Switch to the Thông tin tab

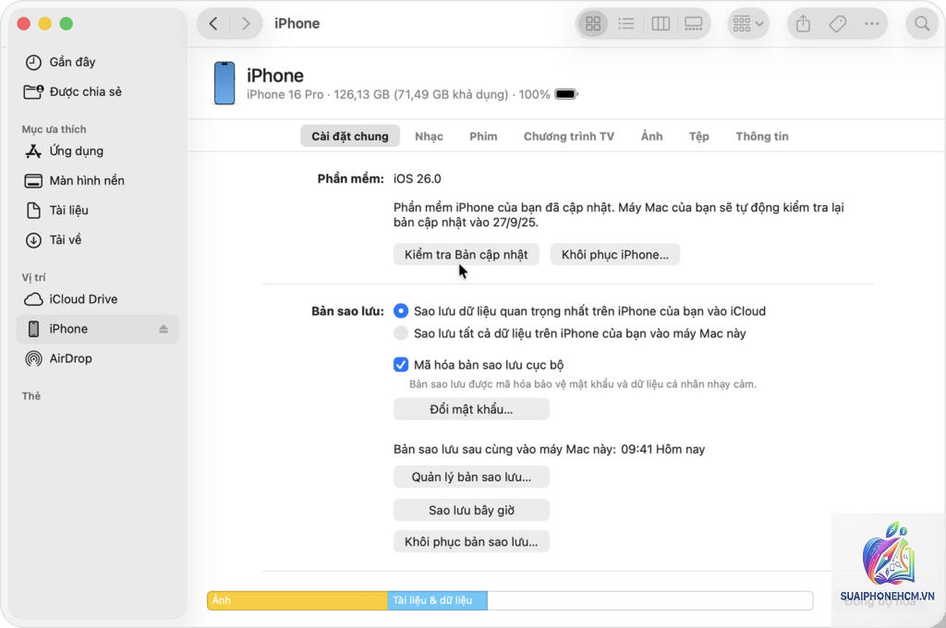[x=762, y=137]
